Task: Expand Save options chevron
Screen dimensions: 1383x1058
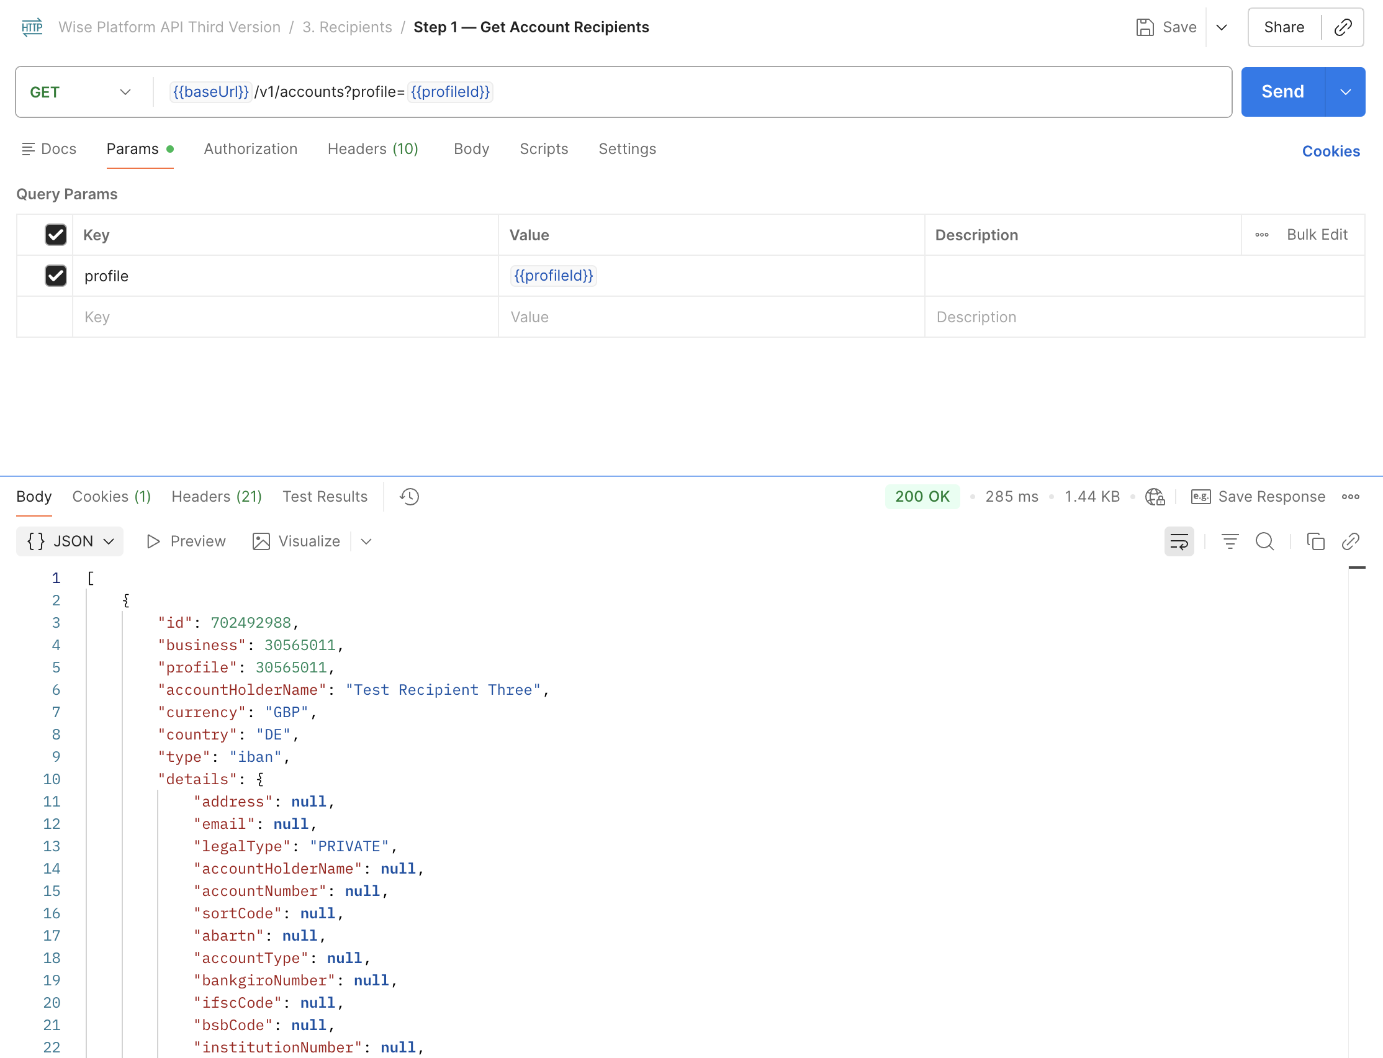Action: 1221,27
